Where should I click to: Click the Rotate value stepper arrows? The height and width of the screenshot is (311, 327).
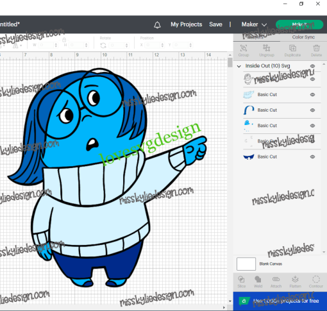pos(127,46)
